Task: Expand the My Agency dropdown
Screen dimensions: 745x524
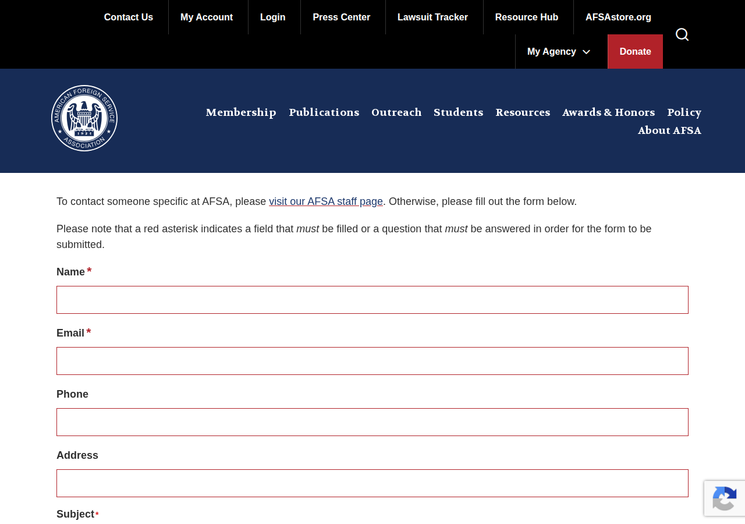Action: 559,51
